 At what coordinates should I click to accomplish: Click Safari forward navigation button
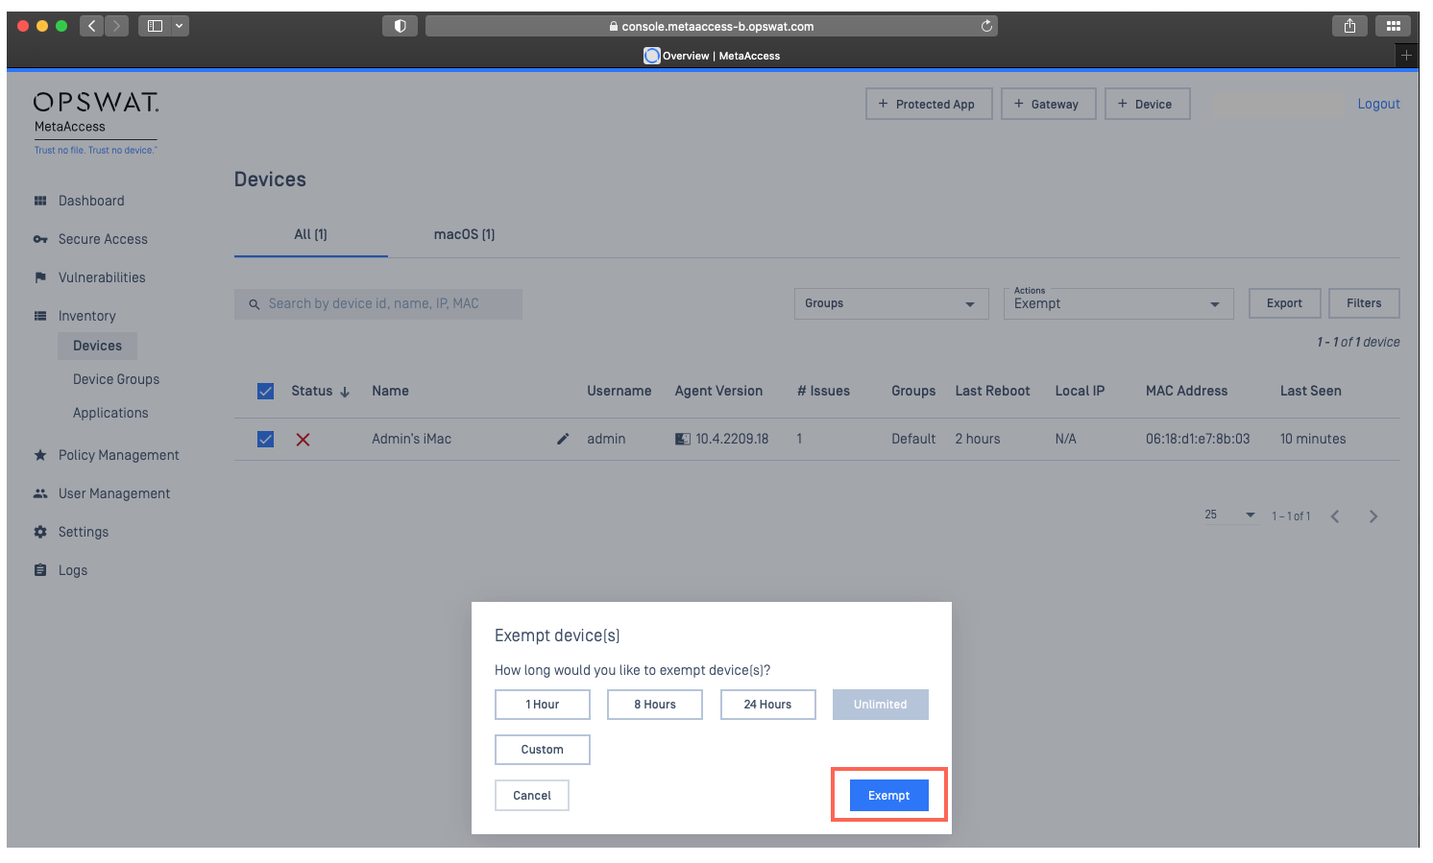point(116,26)
